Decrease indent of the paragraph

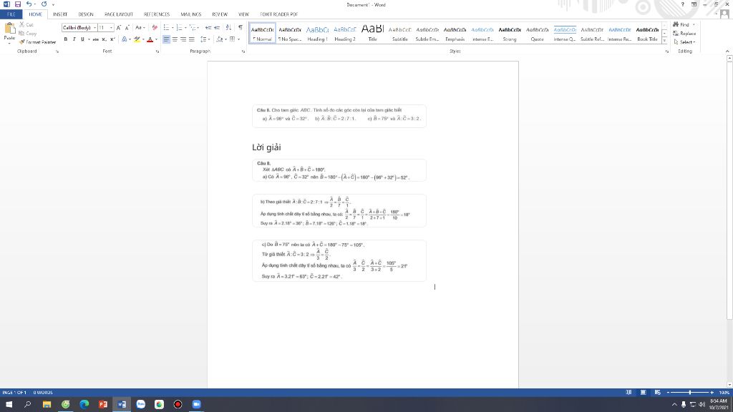click(x=208, y=28)
